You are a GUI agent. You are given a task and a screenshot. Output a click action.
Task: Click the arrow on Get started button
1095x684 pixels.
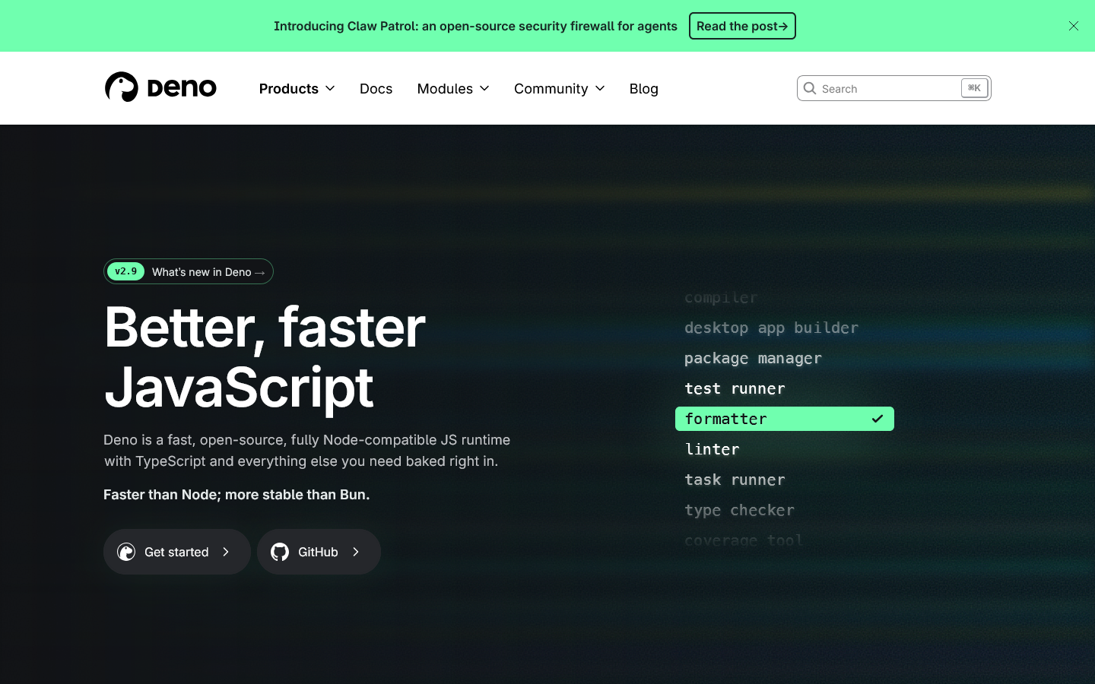226,552
